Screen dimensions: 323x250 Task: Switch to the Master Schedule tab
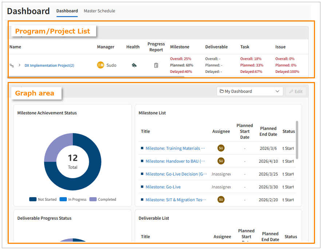click(99, 11)
